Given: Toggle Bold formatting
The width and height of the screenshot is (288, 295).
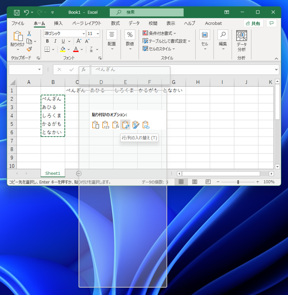Looking at the screenshot, I should 47,41.
